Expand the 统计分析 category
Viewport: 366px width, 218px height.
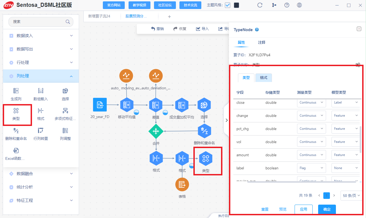(41, 187)
